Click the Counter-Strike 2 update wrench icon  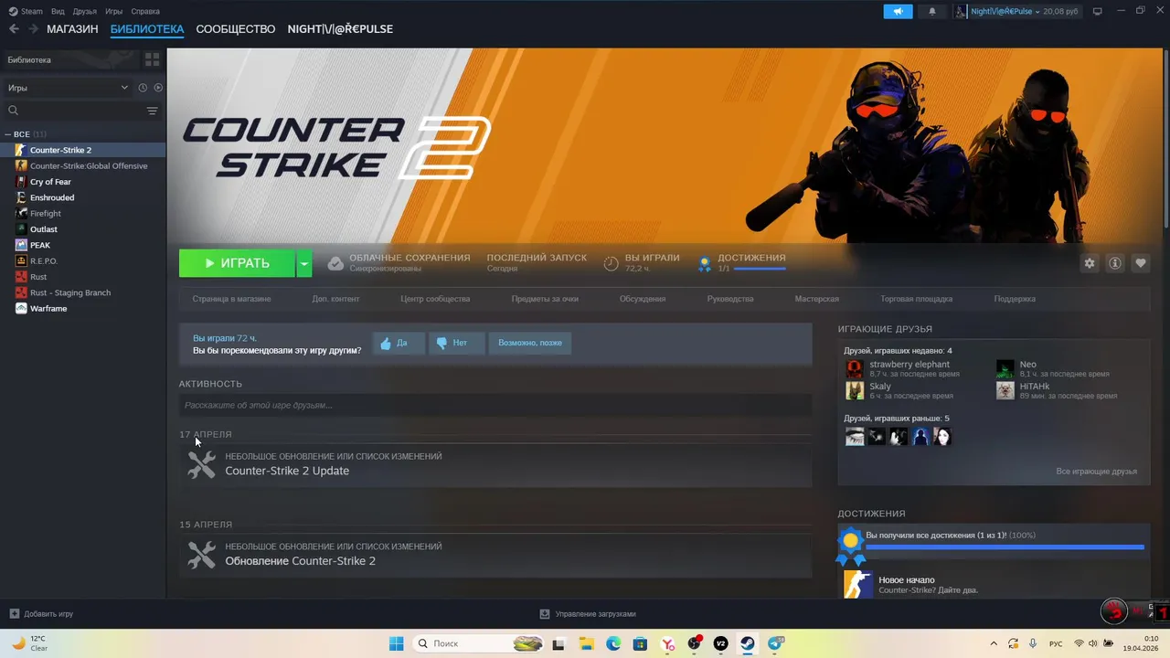[201, 464]
